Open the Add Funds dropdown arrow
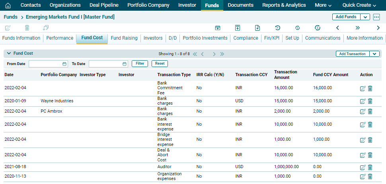386x184 pixels. pos(365,17)
